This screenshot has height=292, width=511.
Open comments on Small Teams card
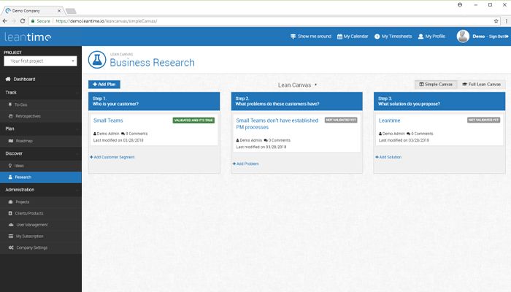(134, 134)
